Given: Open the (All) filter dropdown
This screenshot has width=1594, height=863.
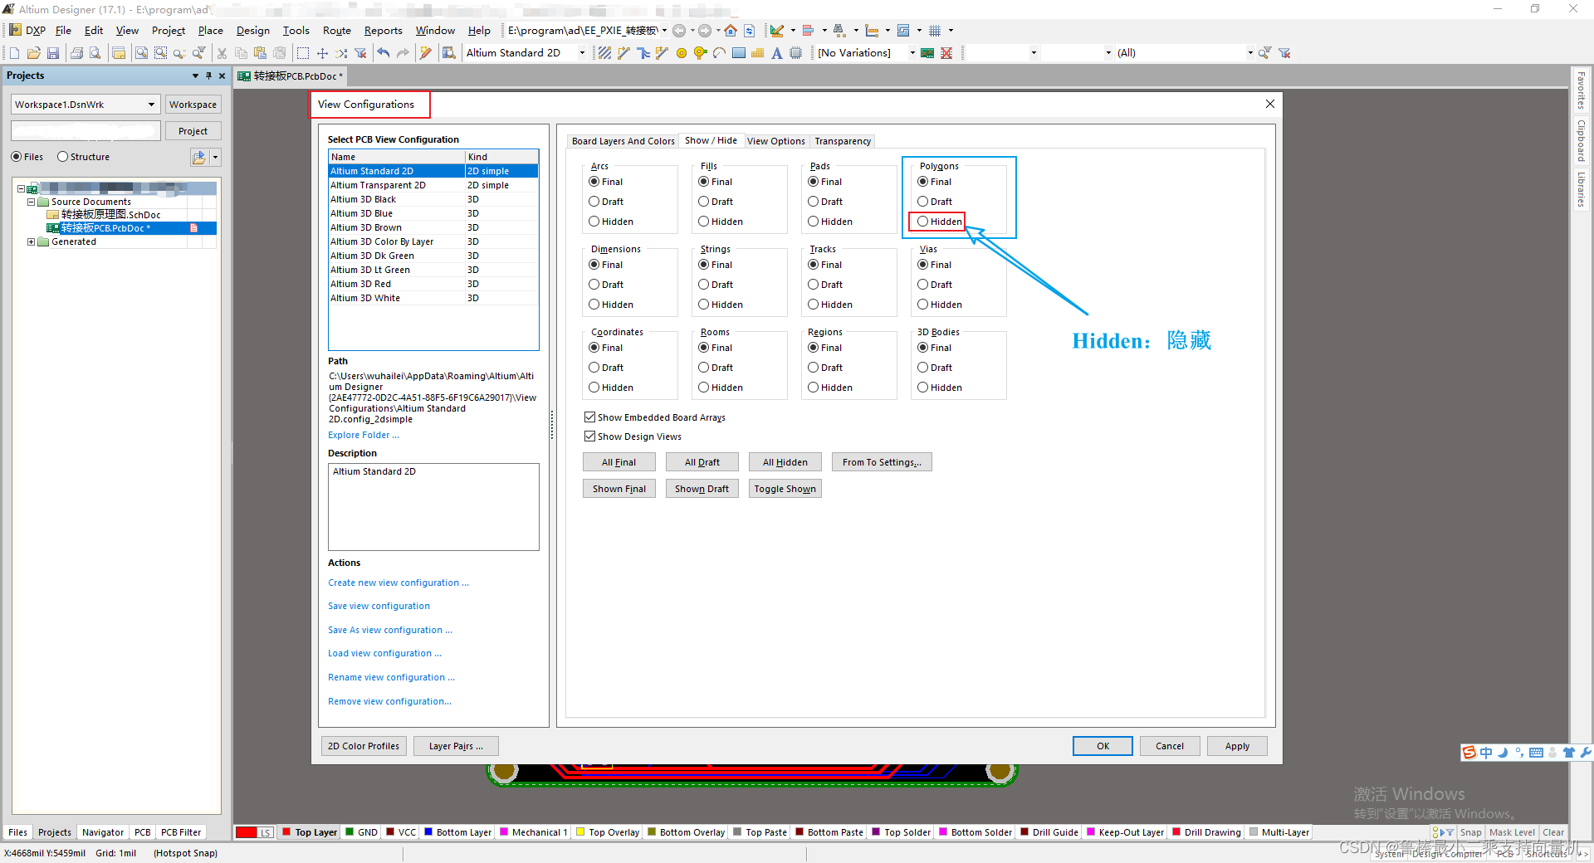Looking at the screenshot, I should tap(1250, 53).
